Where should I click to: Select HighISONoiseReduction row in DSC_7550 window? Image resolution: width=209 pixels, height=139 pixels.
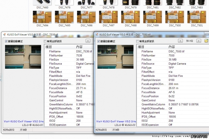pos(173,108)
